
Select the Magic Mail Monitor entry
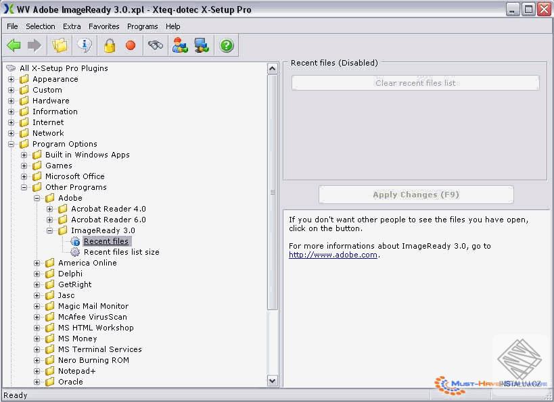point(93,306)
